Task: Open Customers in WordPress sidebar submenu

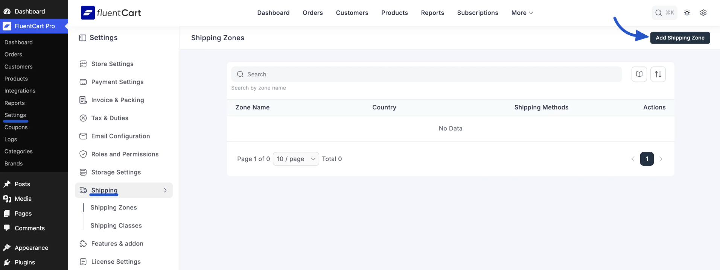Action: tap(18, 67)
